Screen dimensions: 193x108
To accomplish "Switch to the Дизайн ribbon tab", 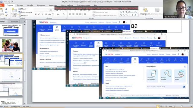I will click(30, 5).
